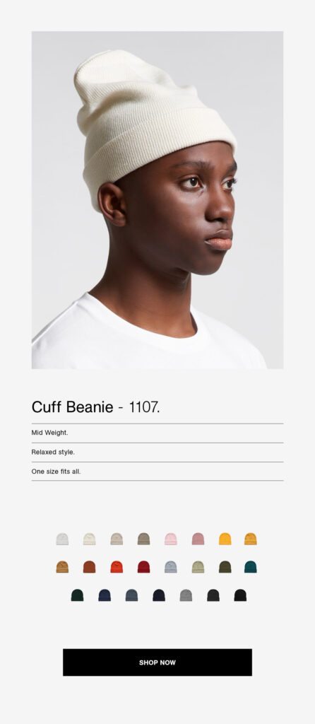The height and width of the screenshot is (724, 315).
Task: Choose the bright yellow beanie color
Action: pyautogui.click(x=225, y=539)
